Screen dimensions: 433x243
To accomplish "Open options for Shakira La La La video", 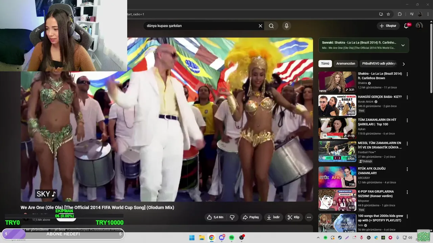I will pos(407,74).
